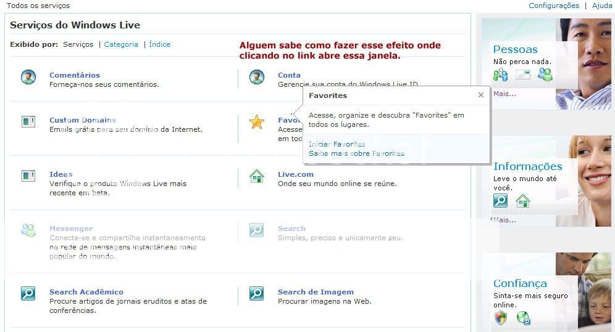Open the Conta service link

289,75
